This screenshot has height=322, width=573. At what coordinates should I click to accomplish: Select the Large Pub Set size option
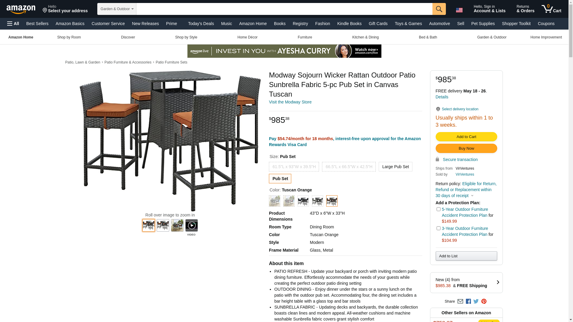pos(395,167)
